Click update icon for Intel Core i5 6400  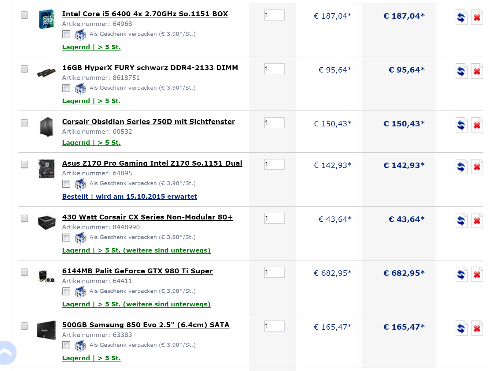click(461, 17)
